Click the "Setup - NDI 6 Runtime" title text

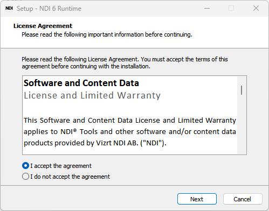click(49, 9)
